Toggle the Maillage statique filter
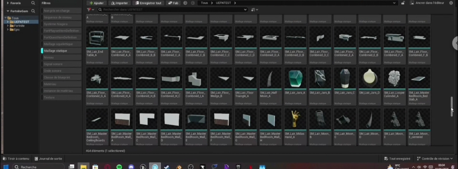The image size is (458, 169). point(55,51)
